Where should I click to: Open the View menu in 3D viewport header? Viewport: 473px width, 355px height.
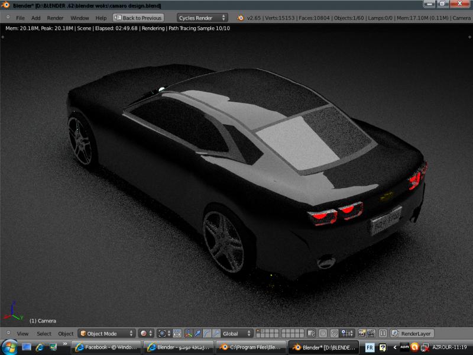(x=22, y=334)
